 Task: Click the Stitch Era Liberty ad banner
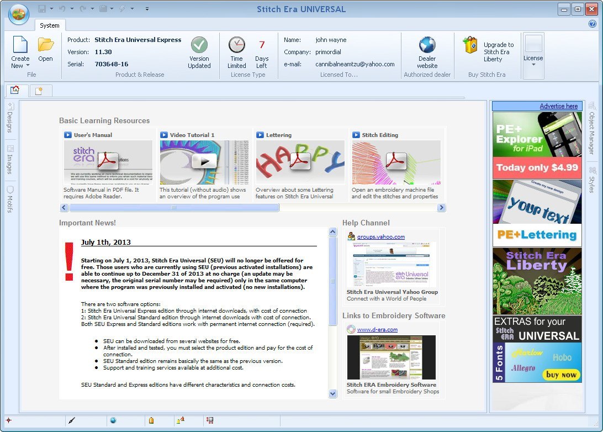coord(537,281)
